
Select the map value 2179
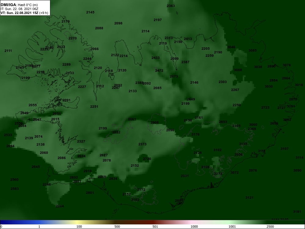tap(66, 21)
